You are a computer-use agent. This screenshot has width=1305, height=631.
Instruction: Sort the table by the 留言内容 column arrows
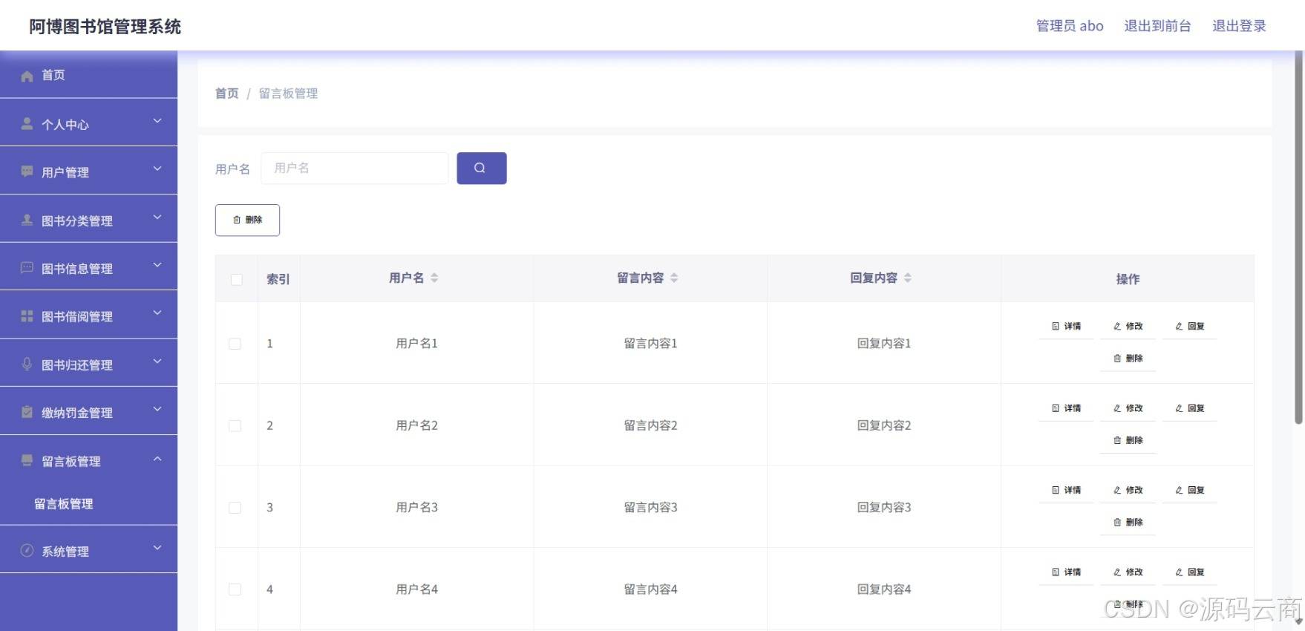[674, 278]
